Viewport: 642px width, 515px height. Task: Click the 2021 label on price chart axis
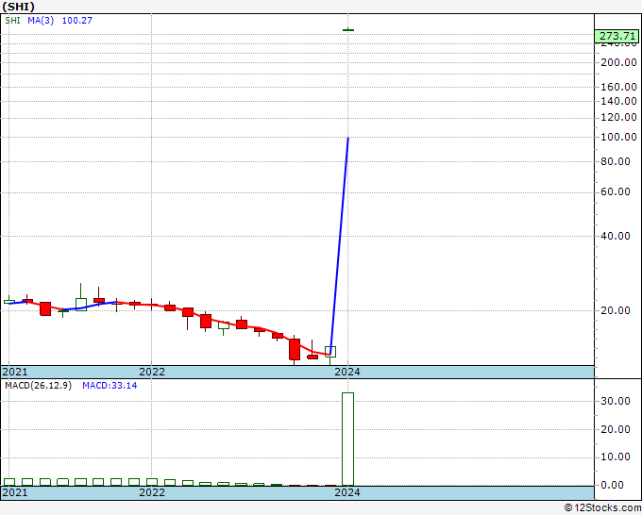click(15, 372)
